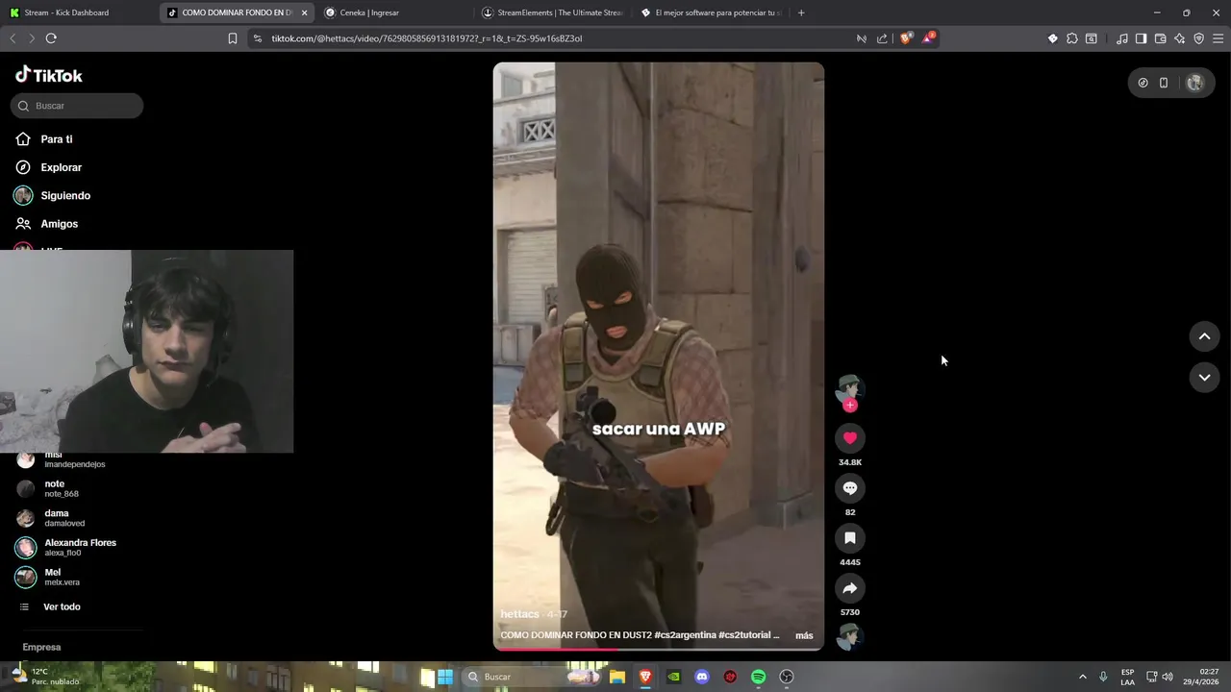
Task: Open OBS Studio from taskbar
Action: (x=787, y=677)
